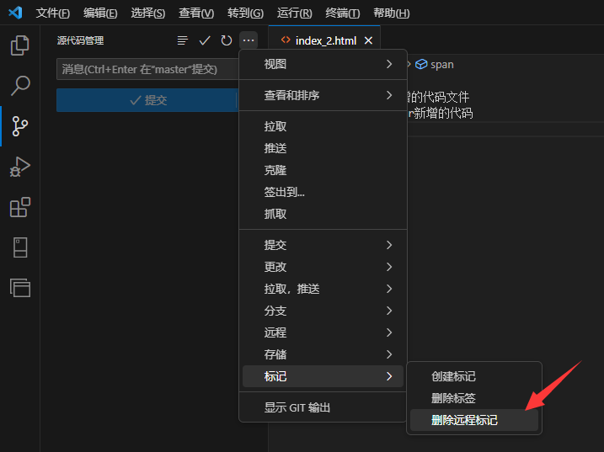Image resolution: width=604 pixels, height=452 pixels.
Task: Select 删除标签 in the submenu
Action: tap(474, 398)
